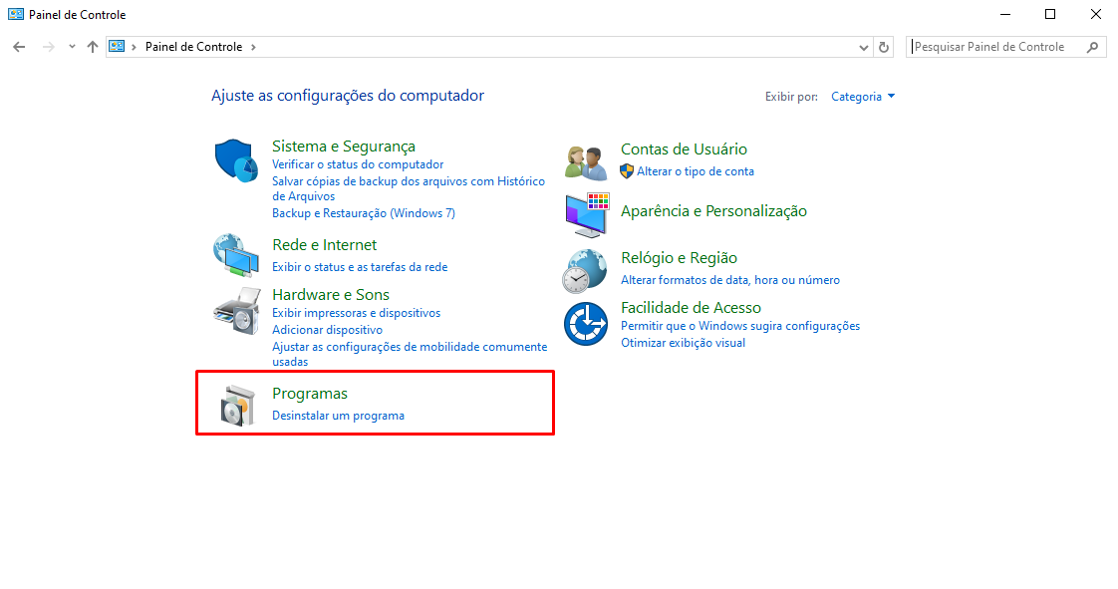
Task: Click Desinstalar um programa
Action: [338, 416]
